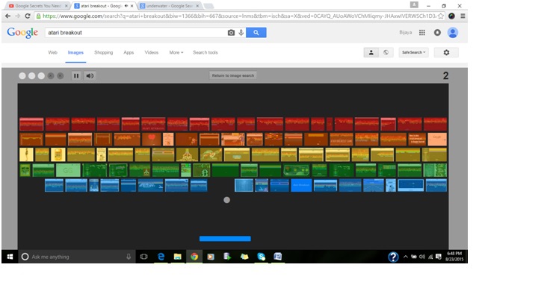Open Search tools options
Image resolution: width=550 pixels, height=294 pixels.
pyautogui.click(x=206, y=52)
